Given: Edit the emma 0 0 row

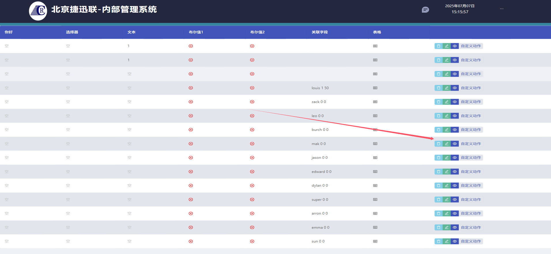Looking at the screenshot, I should [x=447, y=228].
